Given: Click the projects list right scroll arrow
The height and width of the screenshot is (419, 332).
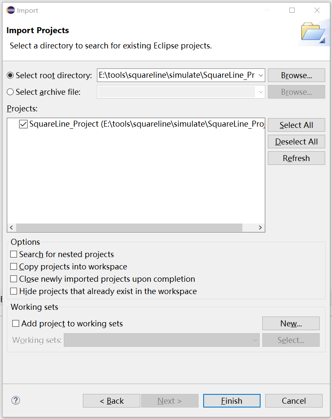Looking at the screenshot, I should 260,228.
